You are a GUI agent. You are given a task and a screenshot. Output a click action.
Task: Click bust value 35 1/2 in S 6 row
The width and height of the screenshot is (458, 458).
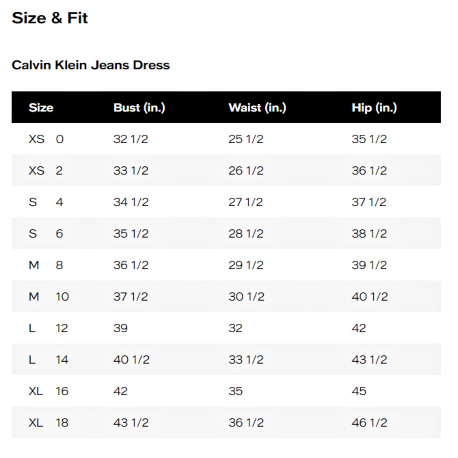tap(131, 234)
